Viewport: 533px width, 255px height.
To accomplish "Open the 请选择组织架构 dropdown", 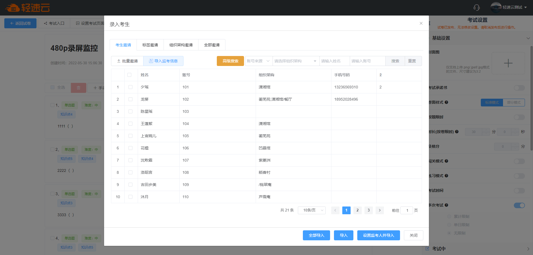I will pos(296,61).
